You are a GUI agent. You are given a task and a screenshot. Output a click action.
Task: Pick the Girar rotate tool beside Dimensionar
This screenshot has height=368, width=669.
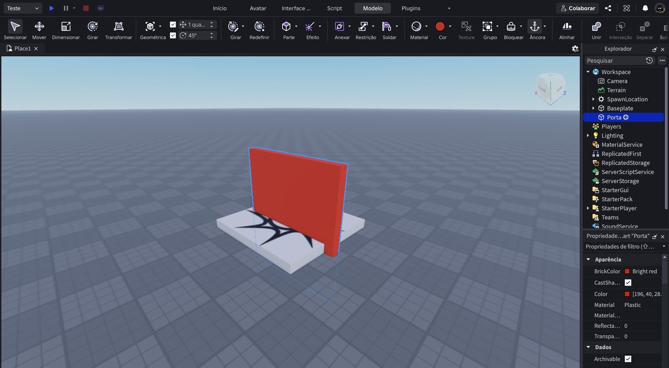[x=93, y=27]
